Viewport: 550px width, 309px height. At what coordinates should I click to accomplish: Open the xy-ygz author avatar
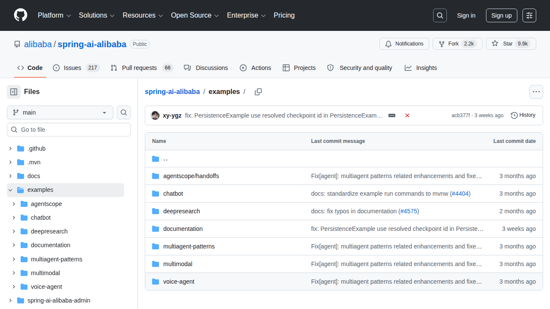[155, 115]
